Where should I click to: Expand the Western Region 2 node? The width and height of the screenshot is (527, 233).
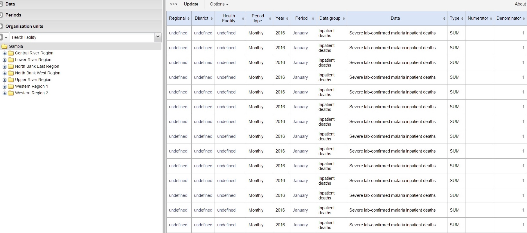point(5,93)
